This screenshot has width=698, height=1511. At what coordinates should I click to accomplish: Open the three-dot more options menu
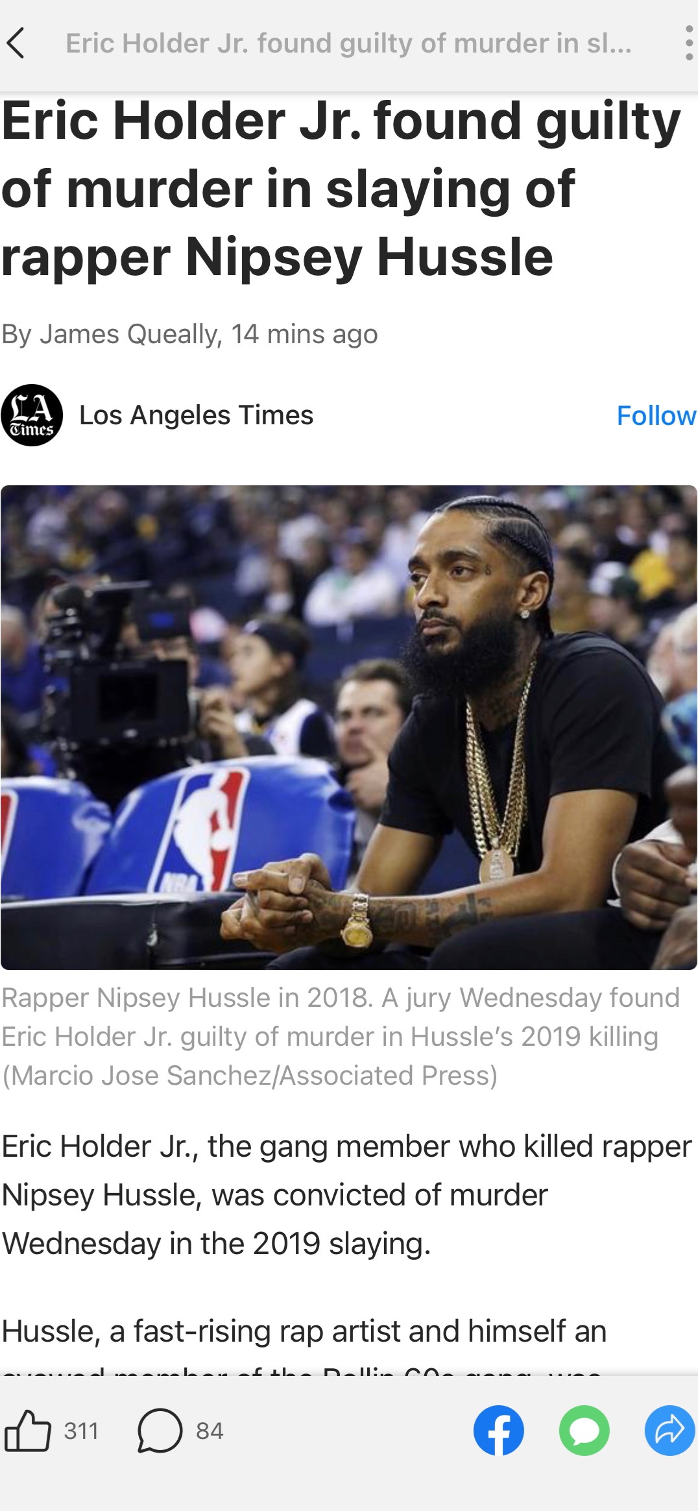[688, 43]
